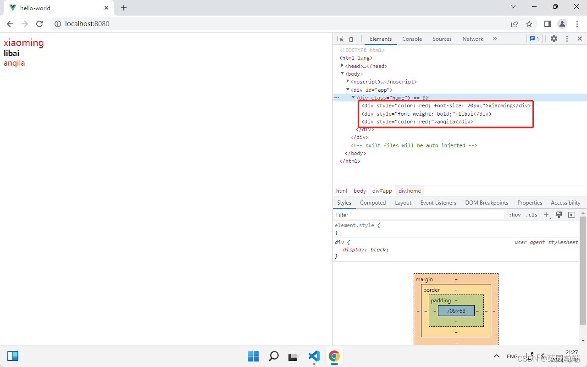Collapse the div class home node
The width and height of the screenshot is (587, 367).
(353, 97)
